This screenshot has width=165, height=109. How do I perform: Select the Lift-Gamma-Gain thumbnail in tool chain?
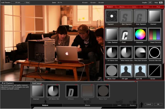53,91
